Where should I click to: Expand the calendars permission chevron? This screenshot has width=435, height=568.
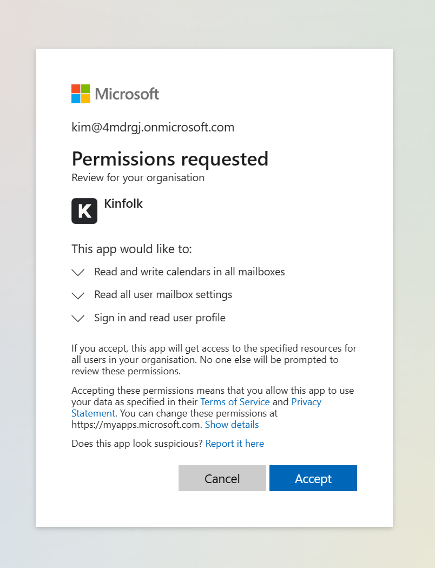78,272
